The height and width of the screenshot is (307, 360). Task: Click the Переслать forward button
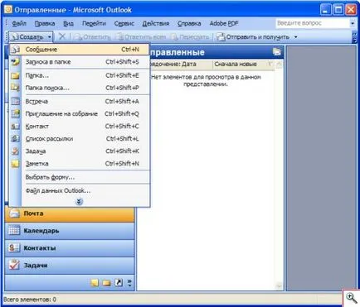pyautogui.click(x=190, y=36)
